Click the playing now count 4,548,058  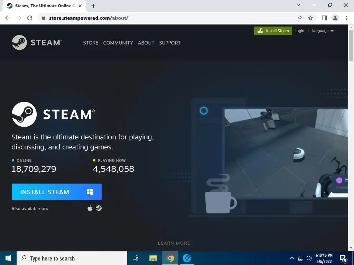(x=113, y=169)
